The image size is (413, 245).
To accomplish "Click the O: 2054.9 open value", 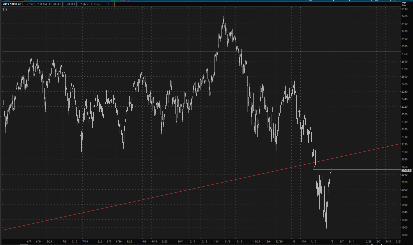I will point(55,4).
